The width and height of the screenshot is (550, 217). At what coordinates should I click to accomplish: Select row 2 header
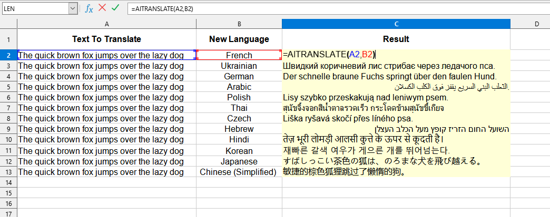pos(8,55)
